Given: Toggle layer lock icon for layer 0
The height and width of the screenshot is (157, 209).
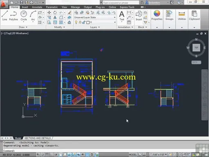Looking at the screenshot, I should click(84, 22).
